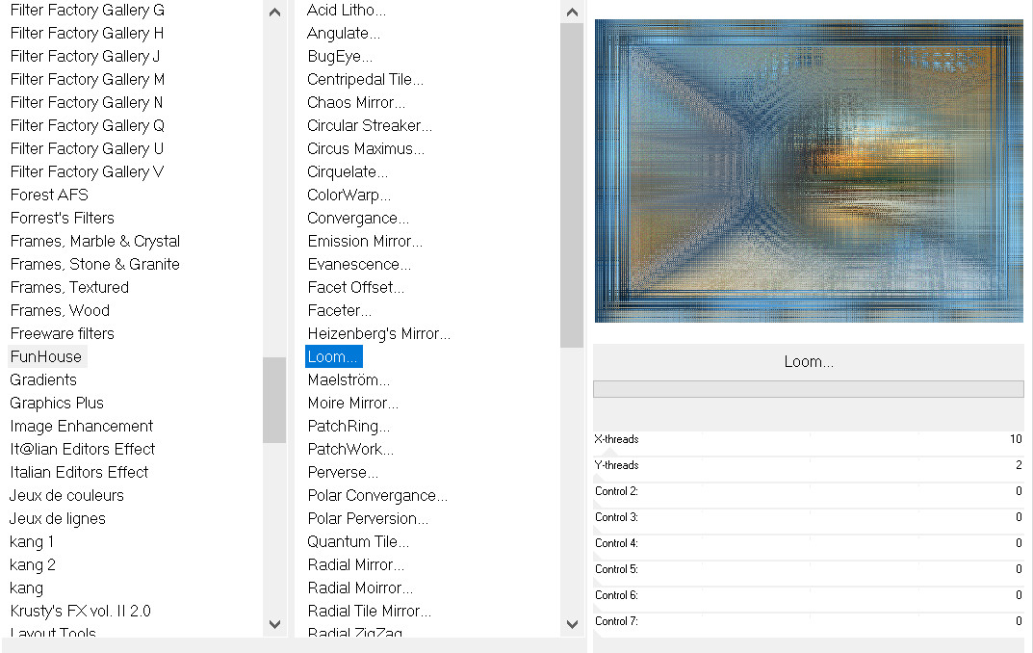Click the up arrow of effects list scrollbar
This screenshot has height=653, width=1033.
pos(572,13)
